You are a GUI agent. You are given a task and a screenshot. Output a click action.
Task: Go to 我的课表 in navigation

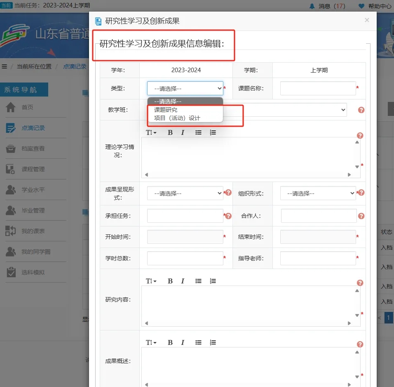point(33,231)
